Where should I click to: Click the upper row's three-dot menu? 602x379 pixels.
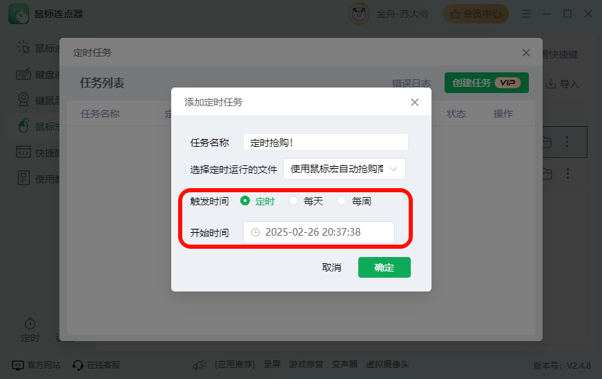567,142
